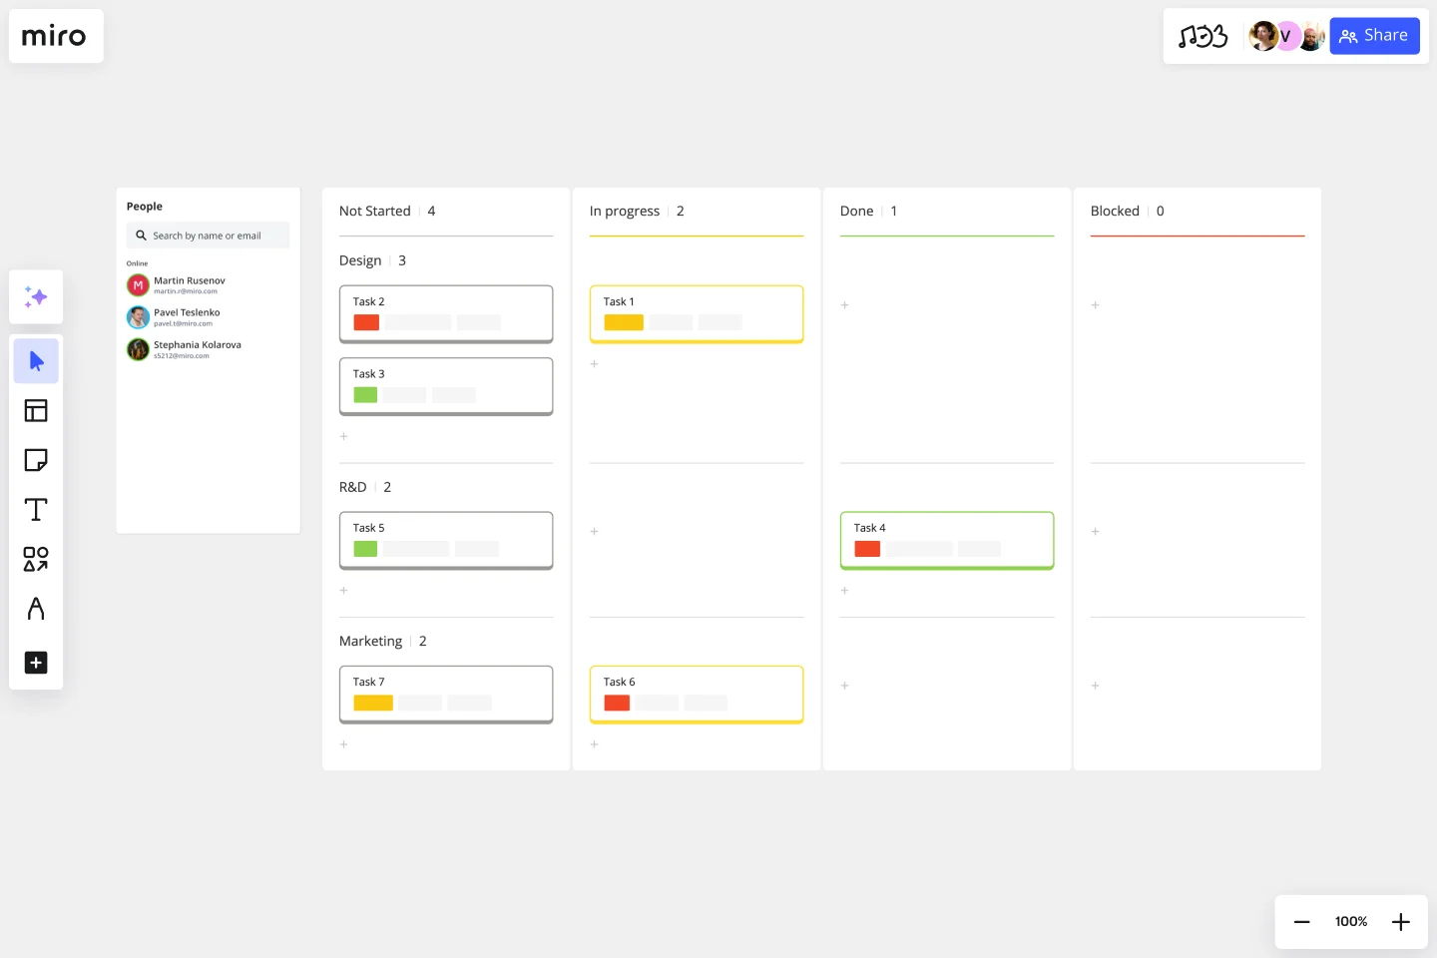Image resolution: width=1437 pixels, height=958 pixels.
Task: Select the Blocked column header
Action: 1115,212
